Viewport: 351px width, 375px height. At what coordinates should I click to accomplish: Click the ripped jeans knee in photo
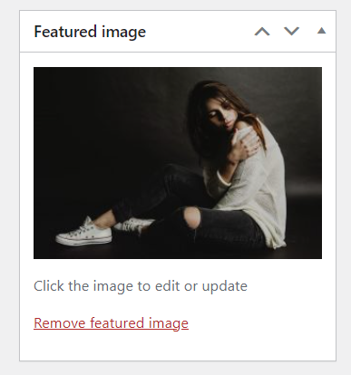(x=192, y=218)
